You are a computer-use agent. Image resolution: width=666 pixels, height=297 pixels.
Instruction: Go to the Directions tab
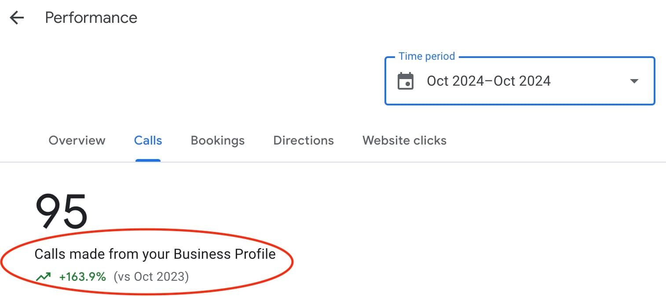pyautogui.click(x=304, y=141)
